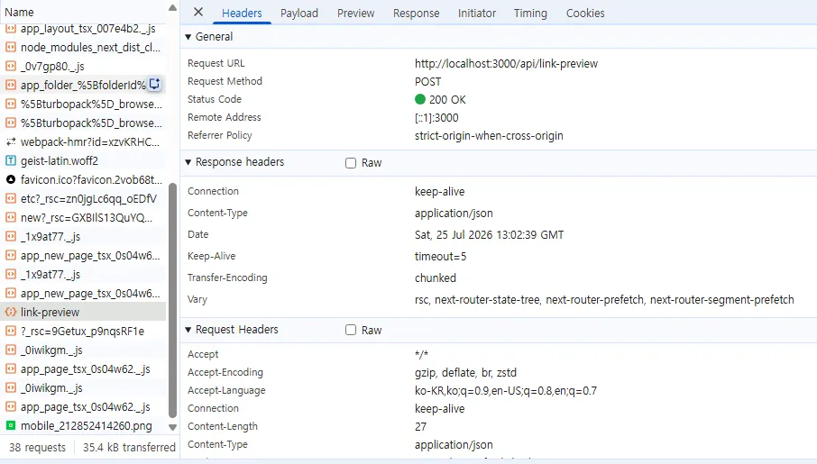Collapse the Response headers section
This screenshot has height=464, width=817.
pos(188,162)
